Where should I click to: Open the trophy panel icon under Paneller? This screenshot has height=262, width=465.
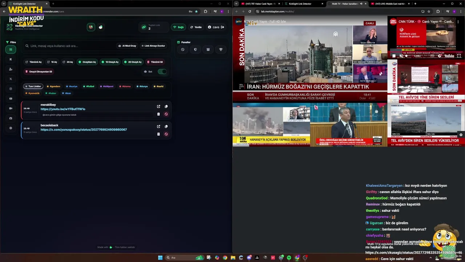click(x=221, y=49)
